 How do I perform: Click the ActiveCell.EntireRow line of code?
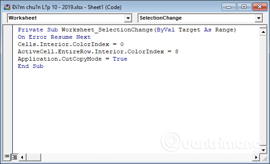coord(98,51)
